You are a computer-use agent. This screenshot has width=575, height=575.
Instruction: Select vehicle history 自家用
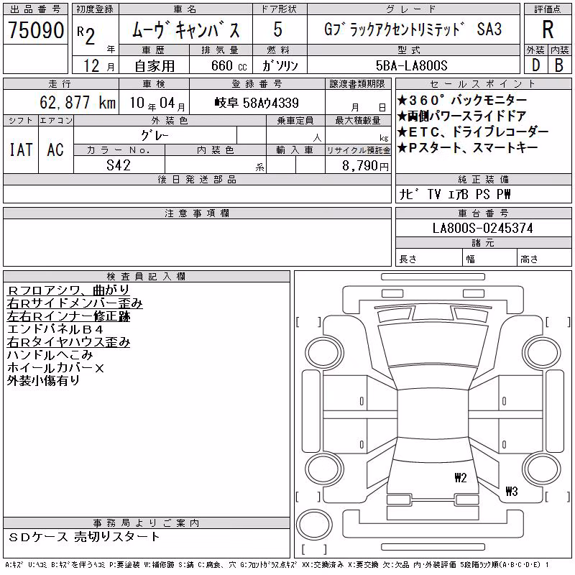tap(155, 65)
